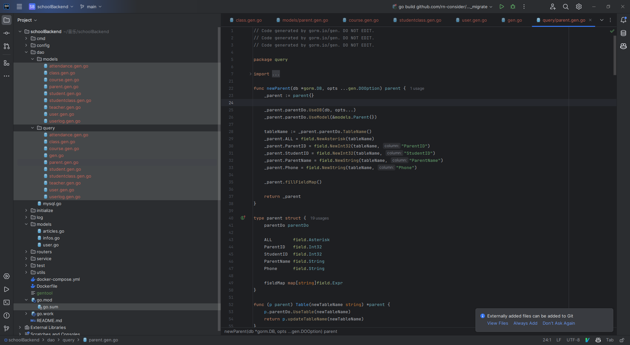630x345 pixels.
Task: Open the Git tool window
Action: pos(7,328)
